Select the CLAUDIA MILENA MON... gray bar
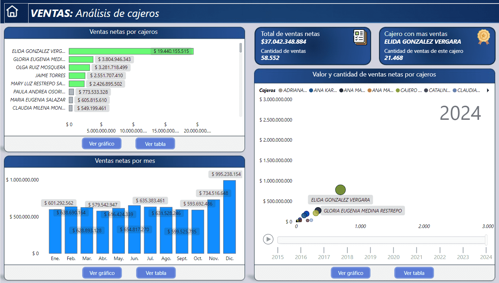The width and height of the screenshot is (499, 283). pyautogui.click(x=71, y=108)
